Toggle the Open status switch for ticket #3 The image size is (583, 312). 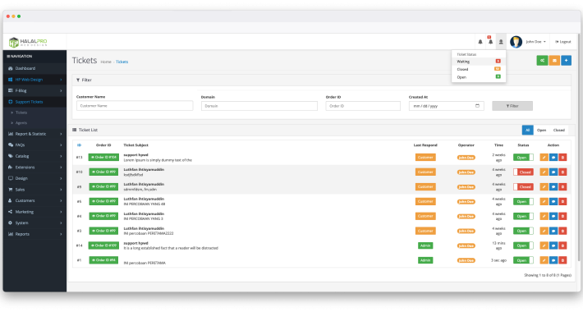click(523, 231)
